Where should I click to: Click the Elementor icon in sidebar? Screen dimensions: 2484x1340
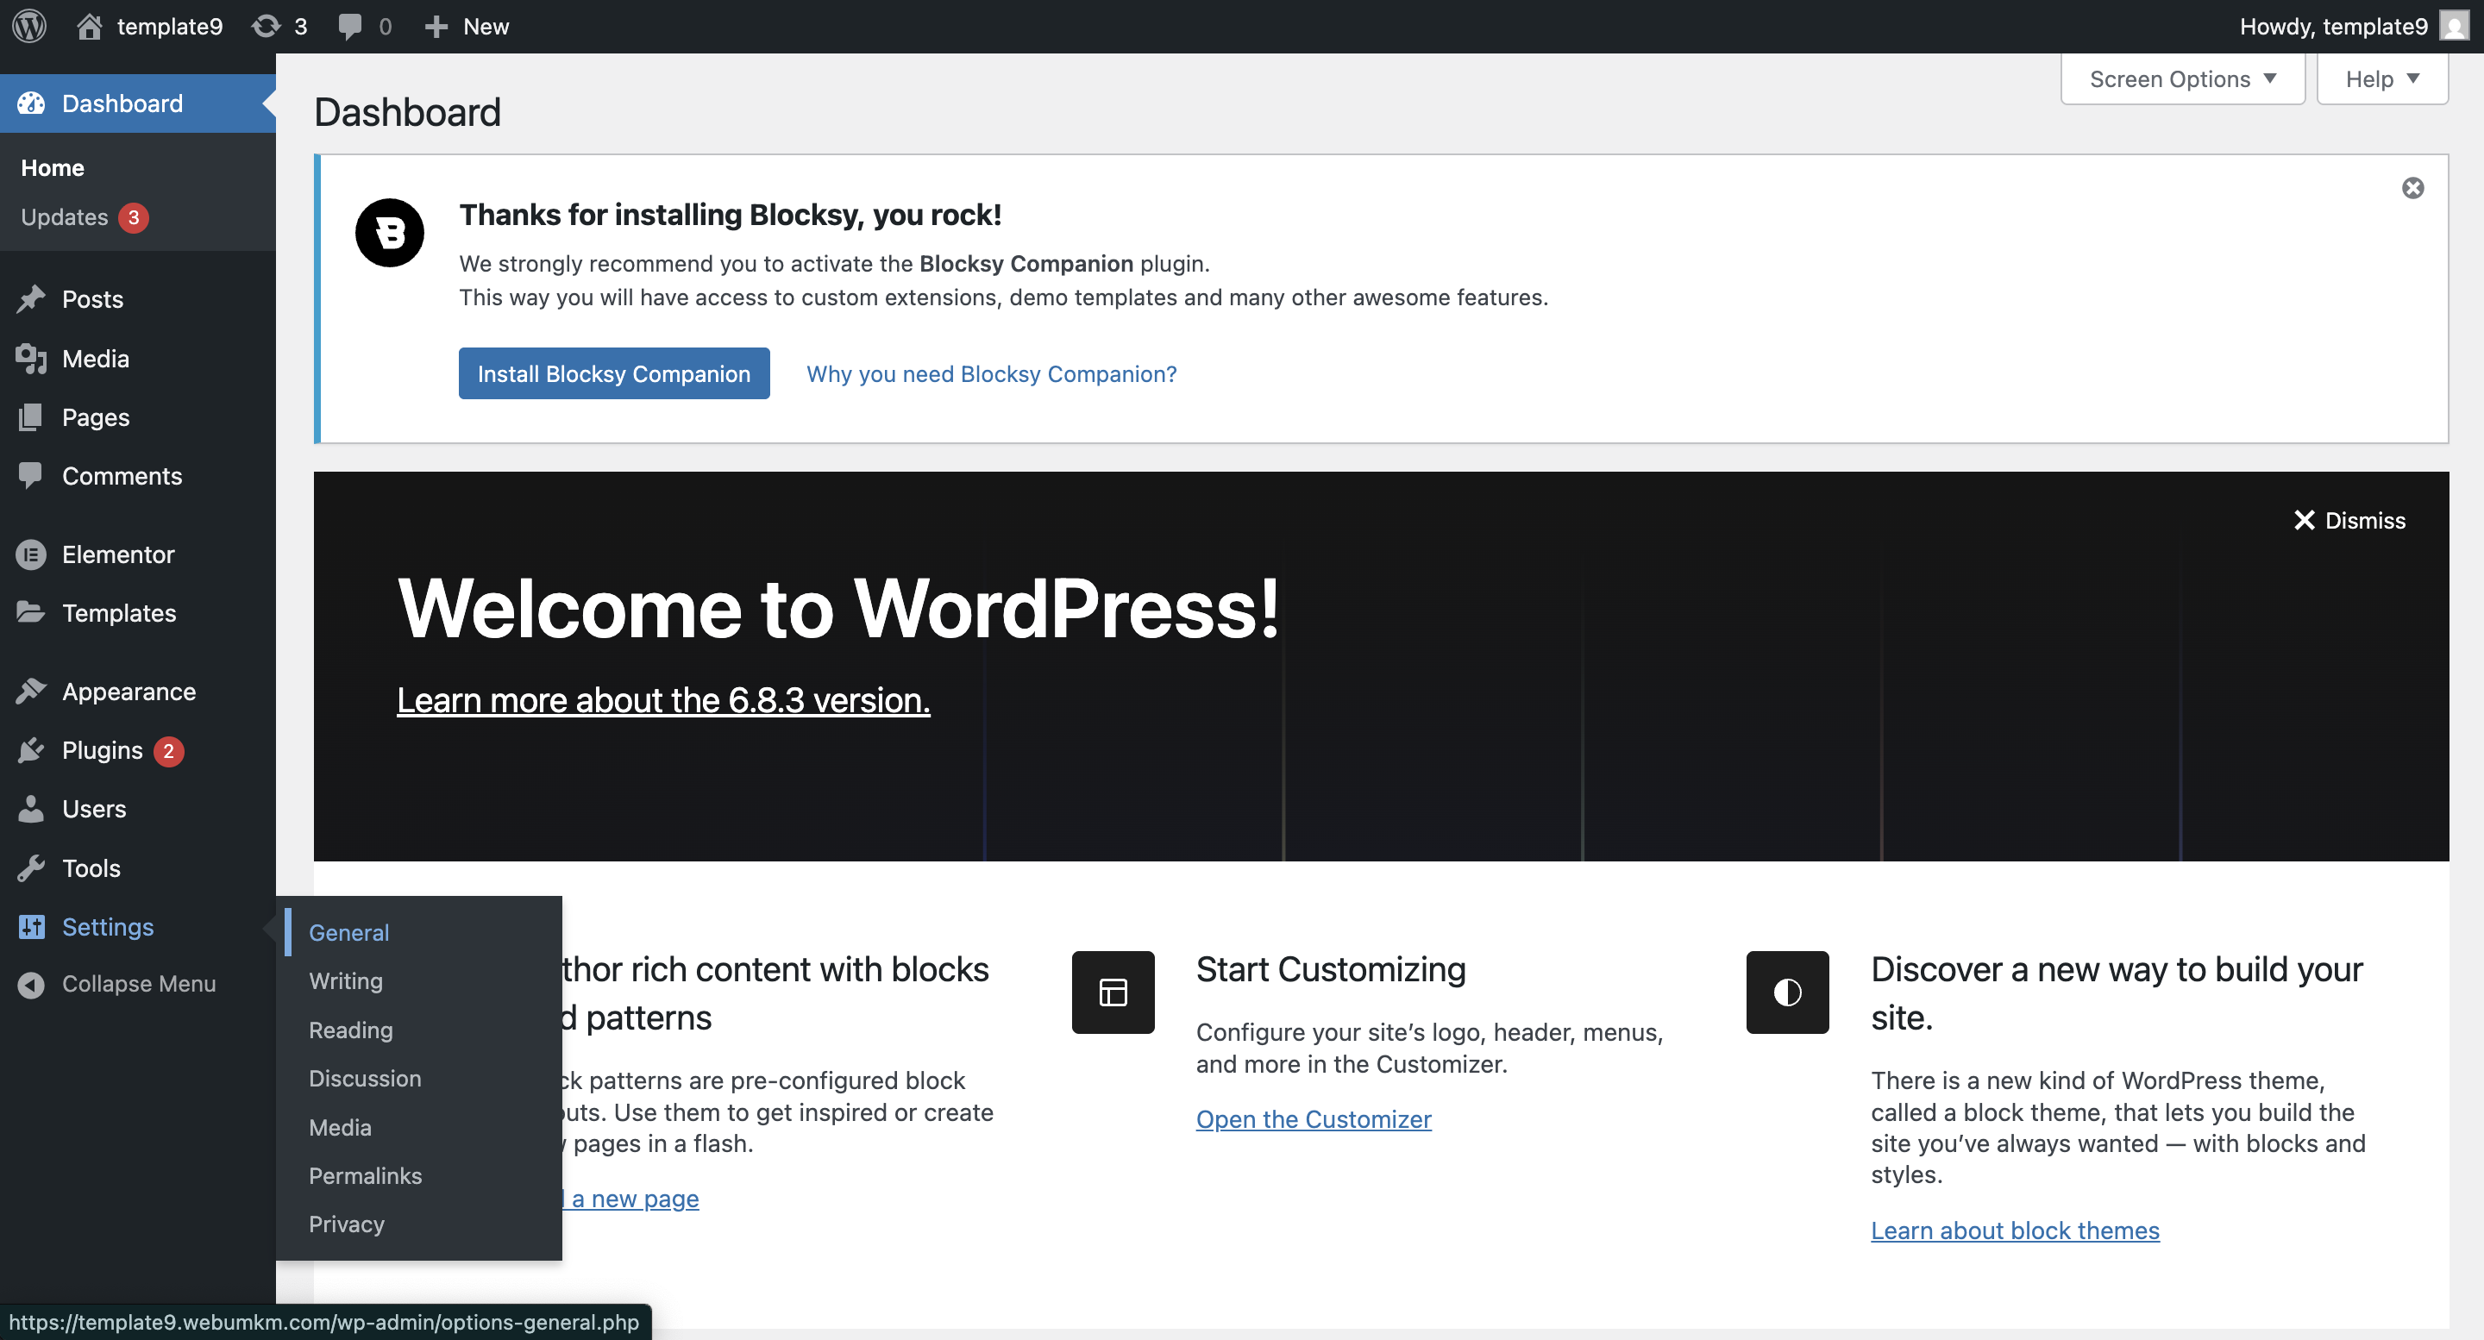[x=31, y=554]
